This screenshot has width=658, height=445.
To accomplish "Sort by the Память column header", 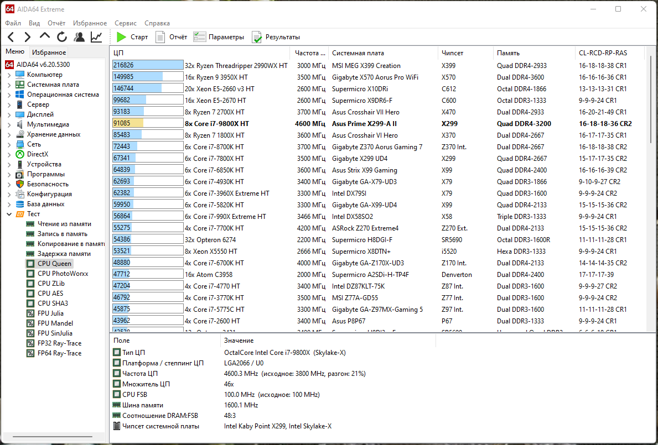I will click(534, 53).
